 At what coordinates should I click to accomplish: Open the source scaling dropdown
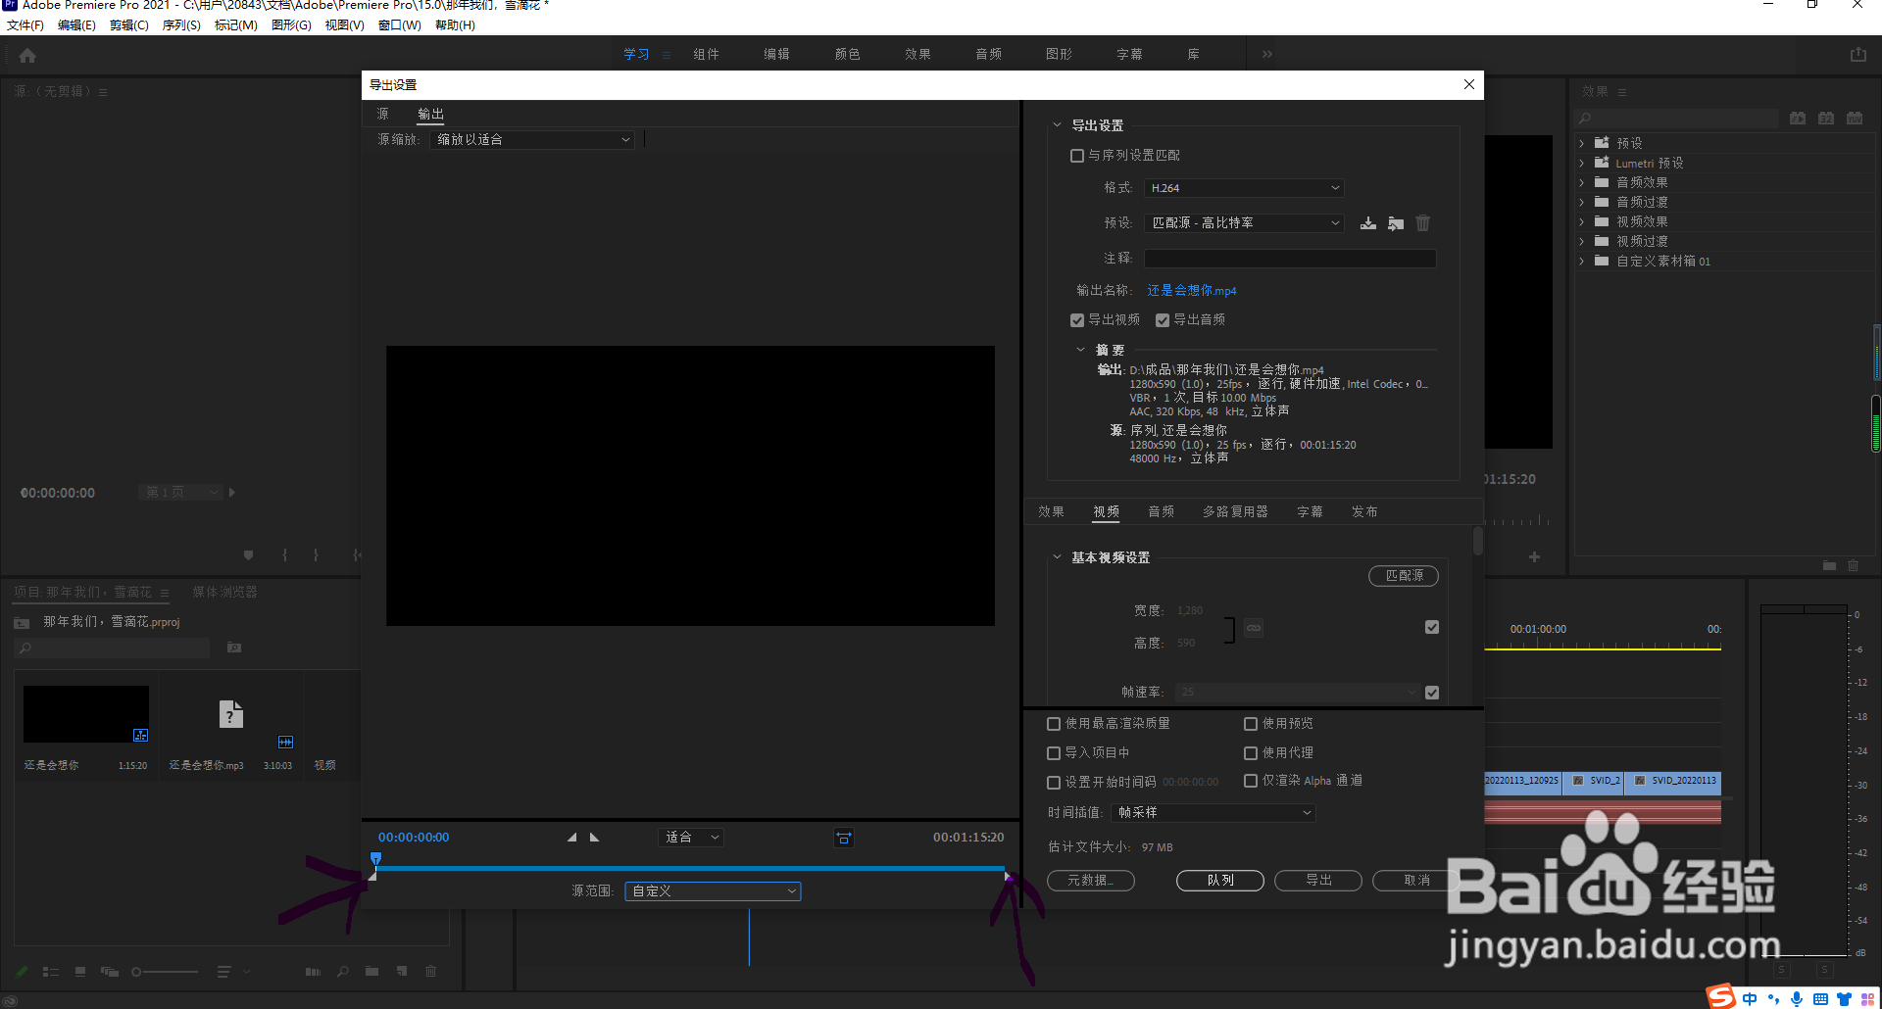point(532,140)
